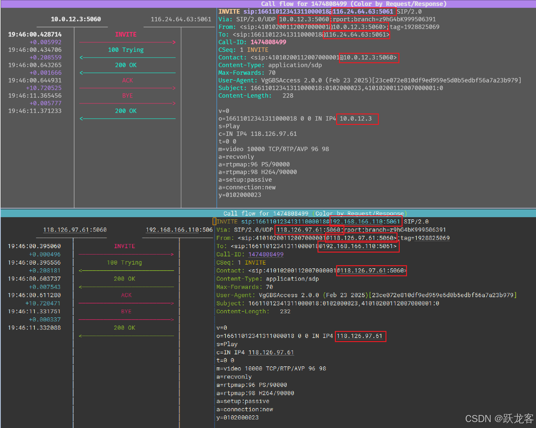Click the 10.0.12.3:5060 column header

(x=76, y=19)
